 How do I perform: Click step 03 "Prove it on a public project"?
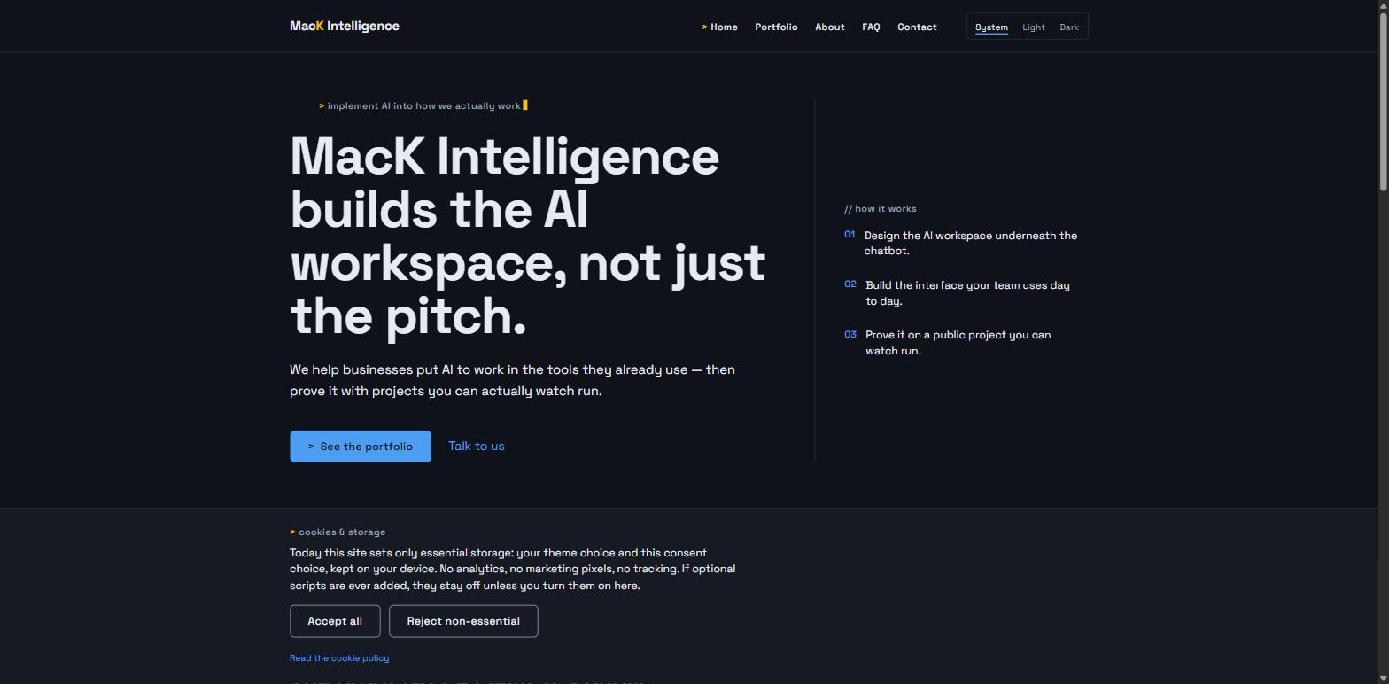click(x=958, y=343)
